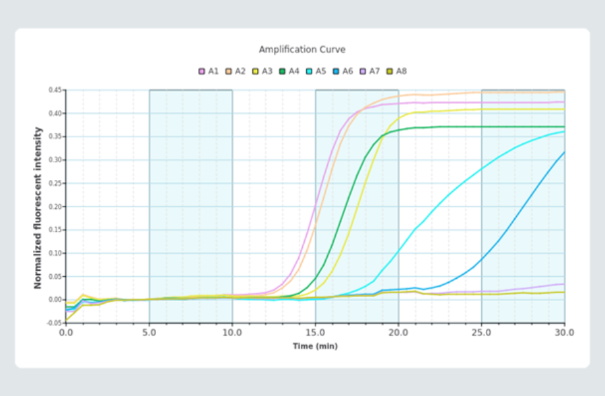
Task: Click the yellow A3 legend swatch
Action: [256, 71]
